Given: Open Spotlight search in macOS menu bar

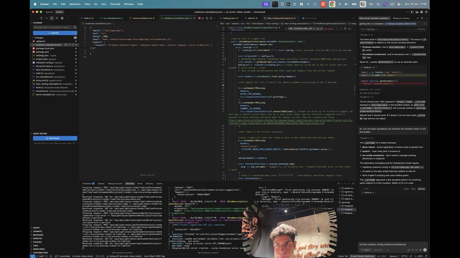Looking at the screenshot, I should click(308, 4).
